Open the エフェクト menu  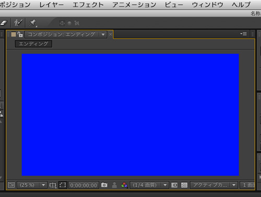[88, 5]
